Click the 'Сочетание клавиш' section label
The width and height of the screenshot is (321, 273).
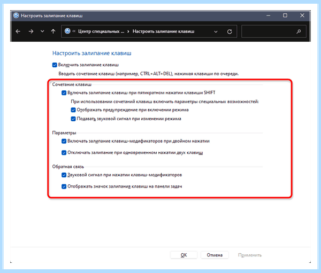pyautogui.click(x=72, y=84)
